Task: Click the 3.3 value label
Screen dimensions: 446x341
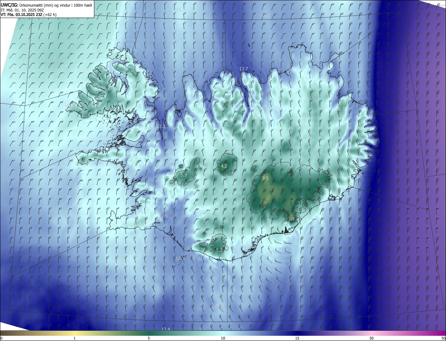Action: [265, 178]
